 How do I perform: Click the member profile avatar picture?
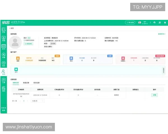click(15, 42)
